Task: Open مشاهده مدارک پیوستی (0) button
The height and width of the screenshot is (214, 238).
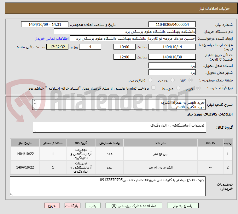Action: 134,206
